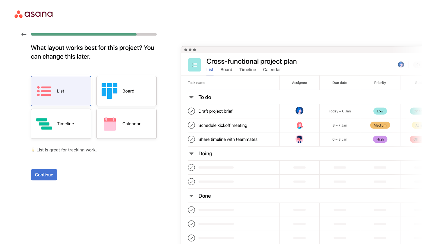This screenshot has width=422, height=244.
Task: Click the user avatar near the search bar
Action: pyautogui.click(x=401, y=64)
